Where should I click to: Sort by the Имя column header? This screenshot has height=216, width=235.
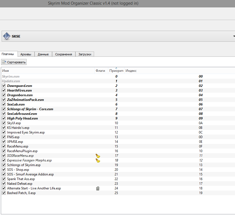coord(48,71)
